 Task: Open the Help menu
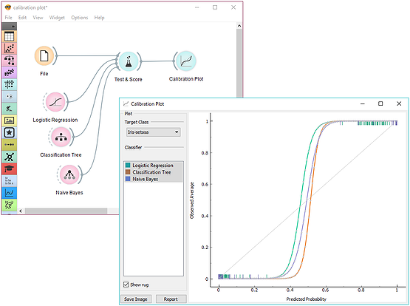tap(100, 18)
